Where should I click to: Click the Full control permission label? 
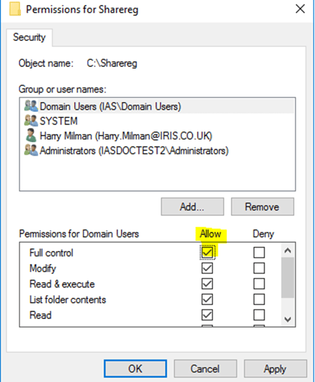pos(51,253)
